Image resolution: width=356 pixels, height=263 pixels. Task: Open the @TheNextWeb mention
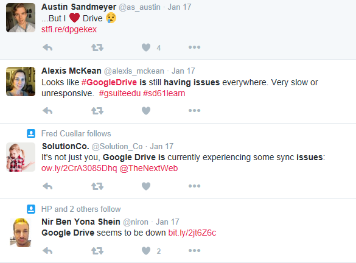[148, 168]
